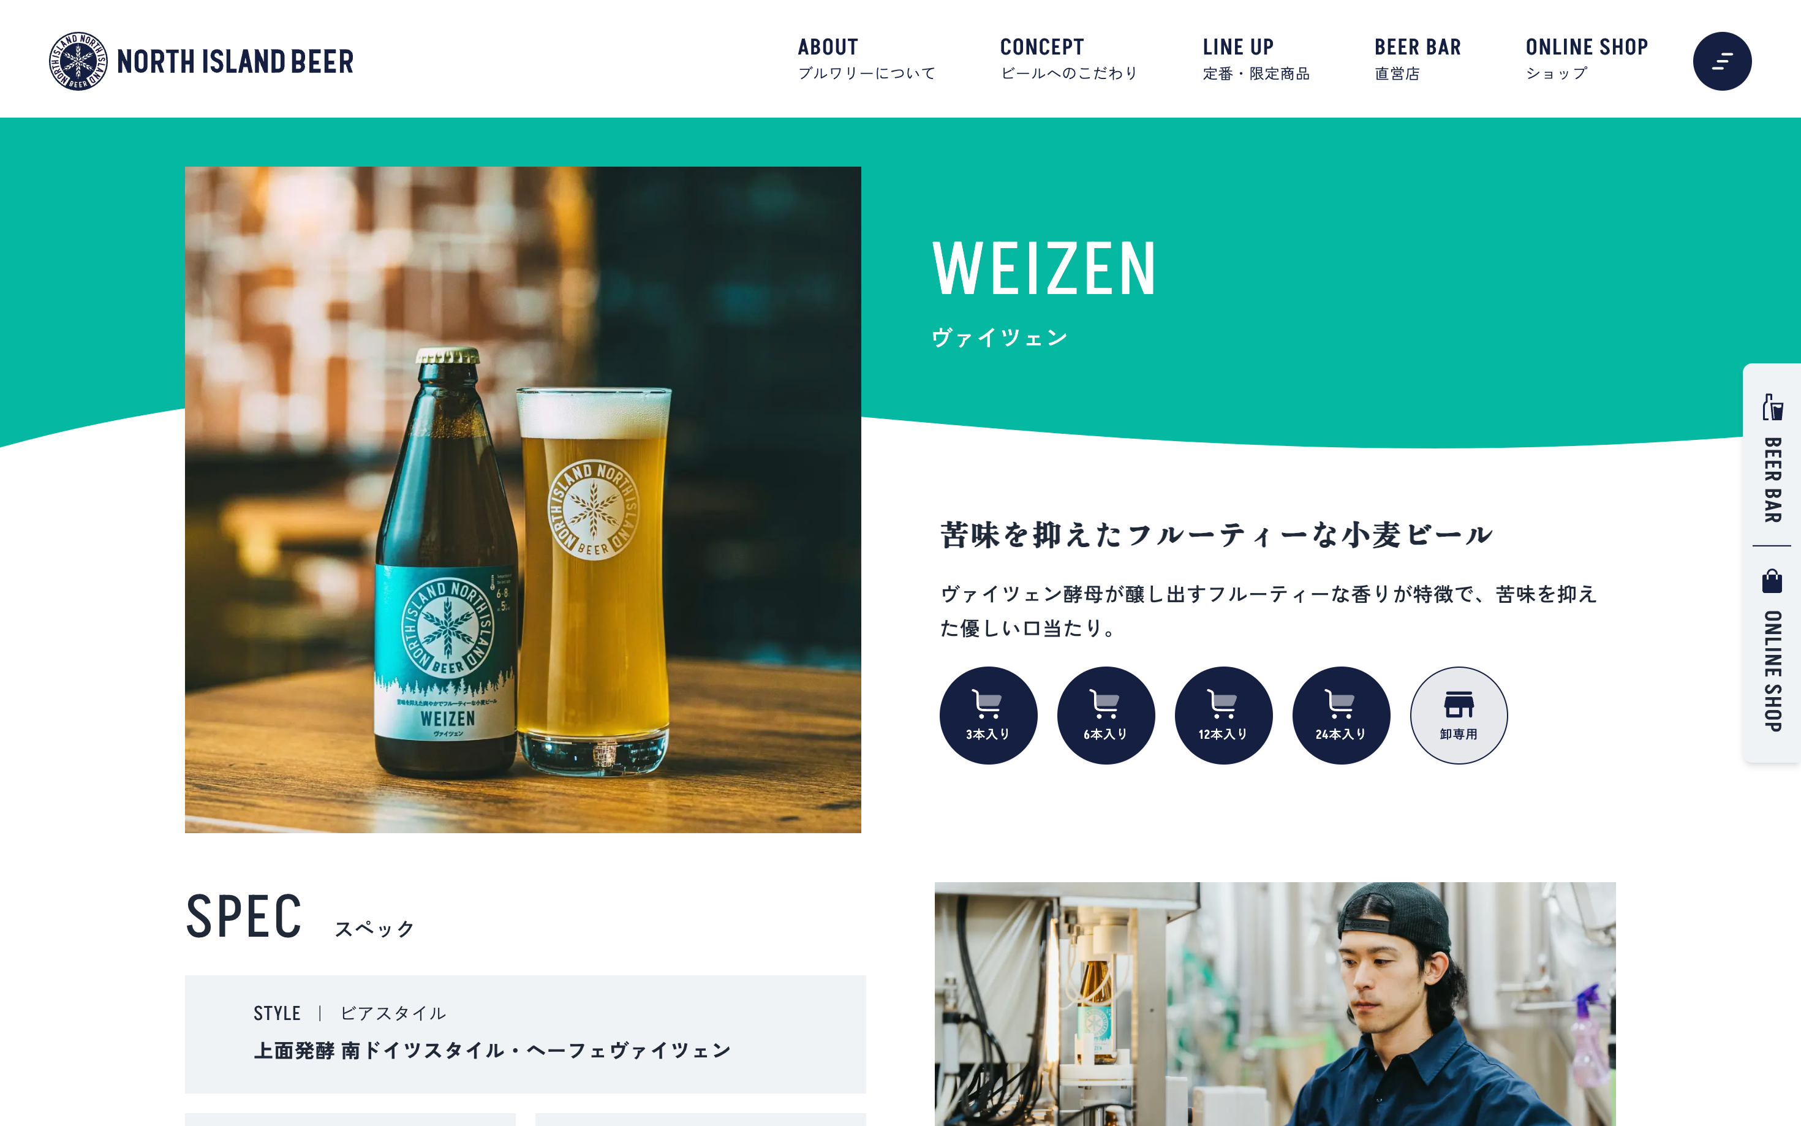Image resolution: width=1801 pixels, height=1126 pixels.
Task: Go to the CONCEPT menu item
Action: [1068, 59]
